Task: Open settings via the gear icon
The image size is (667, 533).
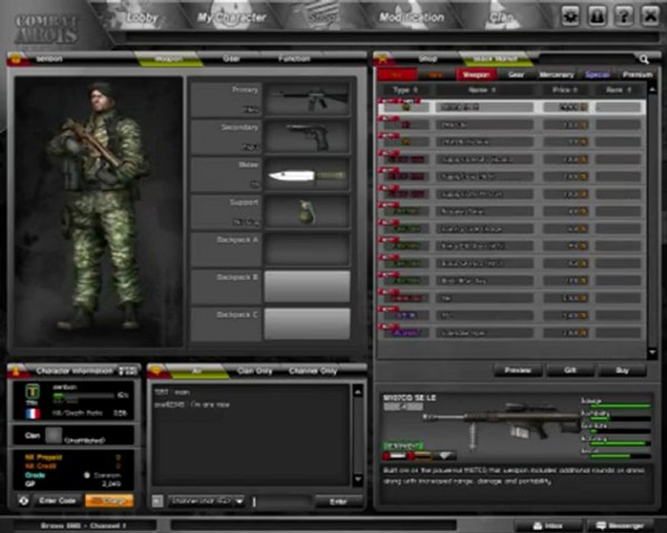Action: (571, 16)
